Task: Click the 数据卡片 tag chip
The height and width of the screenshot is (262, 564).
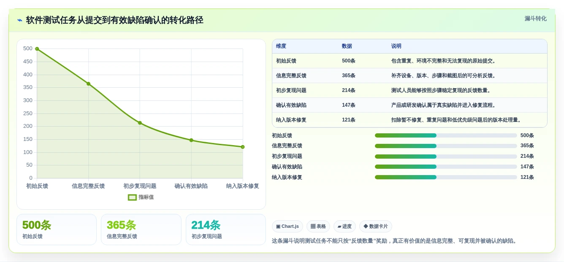Action: (x=376, y=227)
